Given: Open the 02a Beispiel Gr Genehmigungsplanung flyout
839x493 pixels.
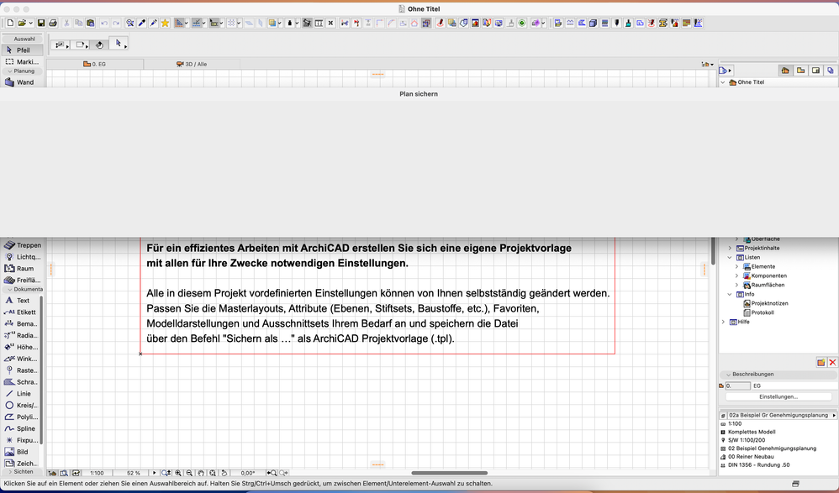Looking at the screenshot, I should (x=834, y=415).
